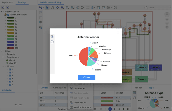Go to page 3 of the devices table

(119, 109)
